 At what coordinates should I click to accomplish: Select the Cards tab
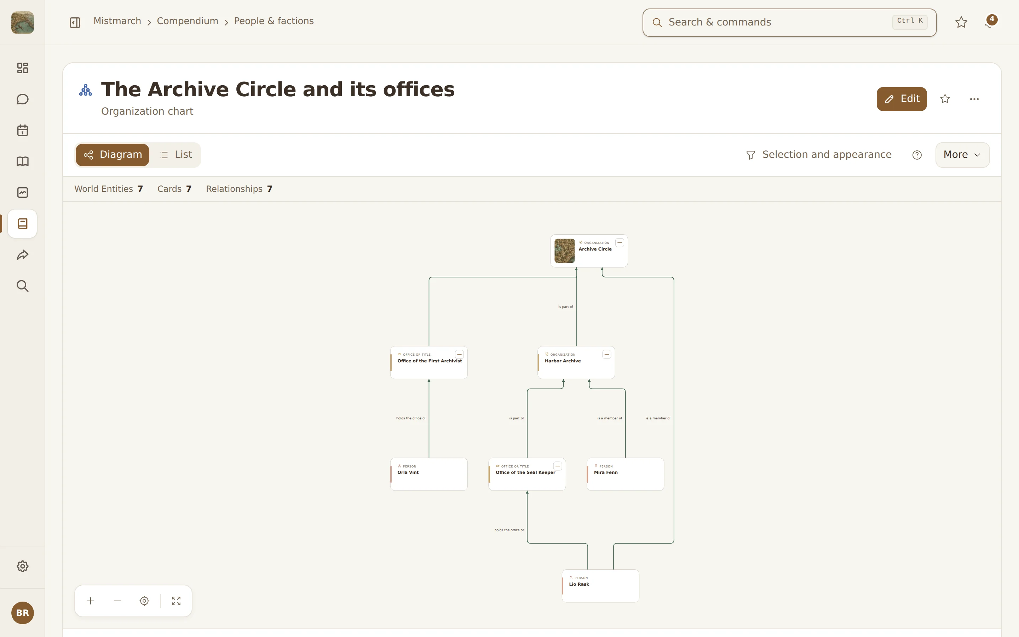pyautogui.click(x=174, y=189)
